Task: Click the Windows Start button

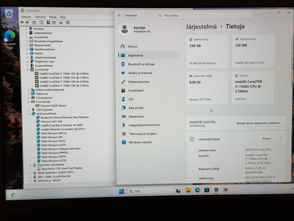Action: 122,191
